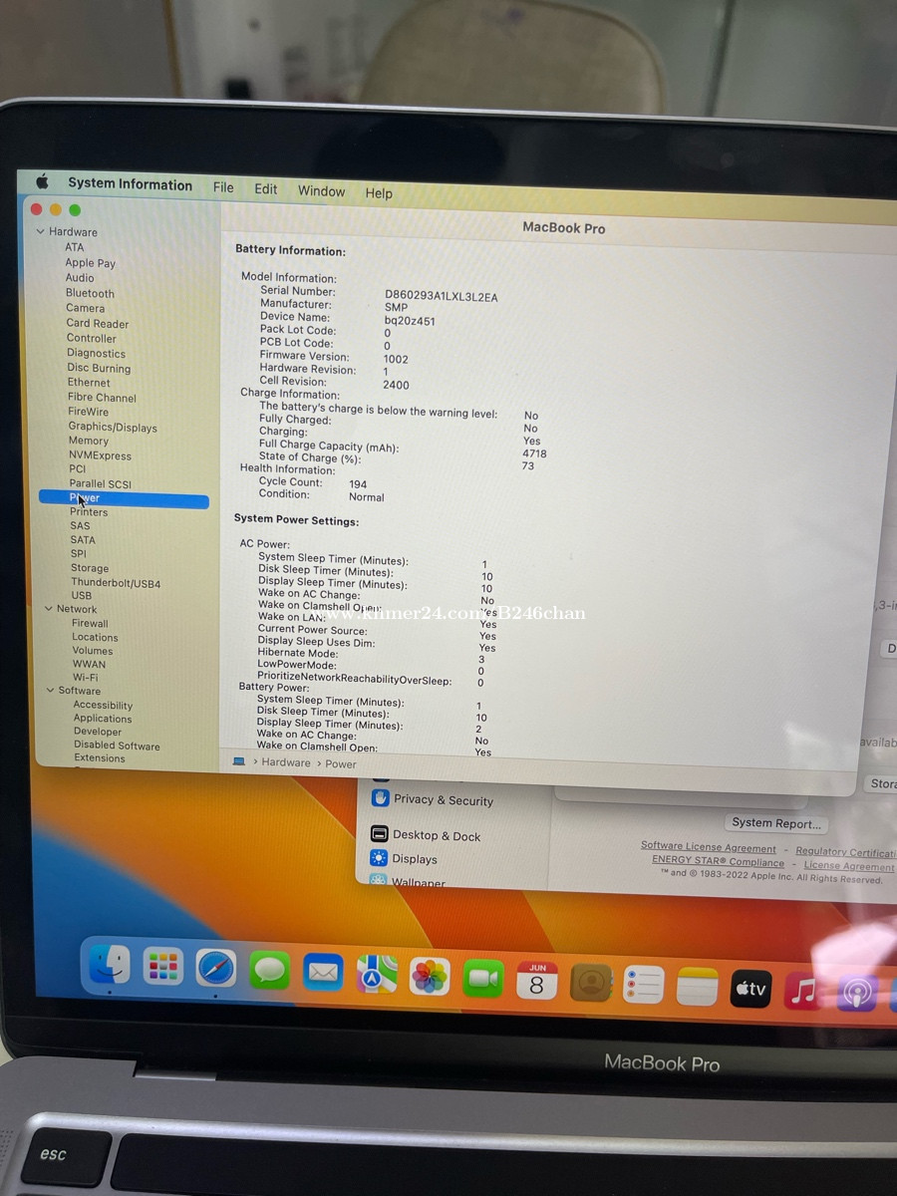897x1196 pixels.
Task: Select the highlighted Power item
Action: (124, 498)
